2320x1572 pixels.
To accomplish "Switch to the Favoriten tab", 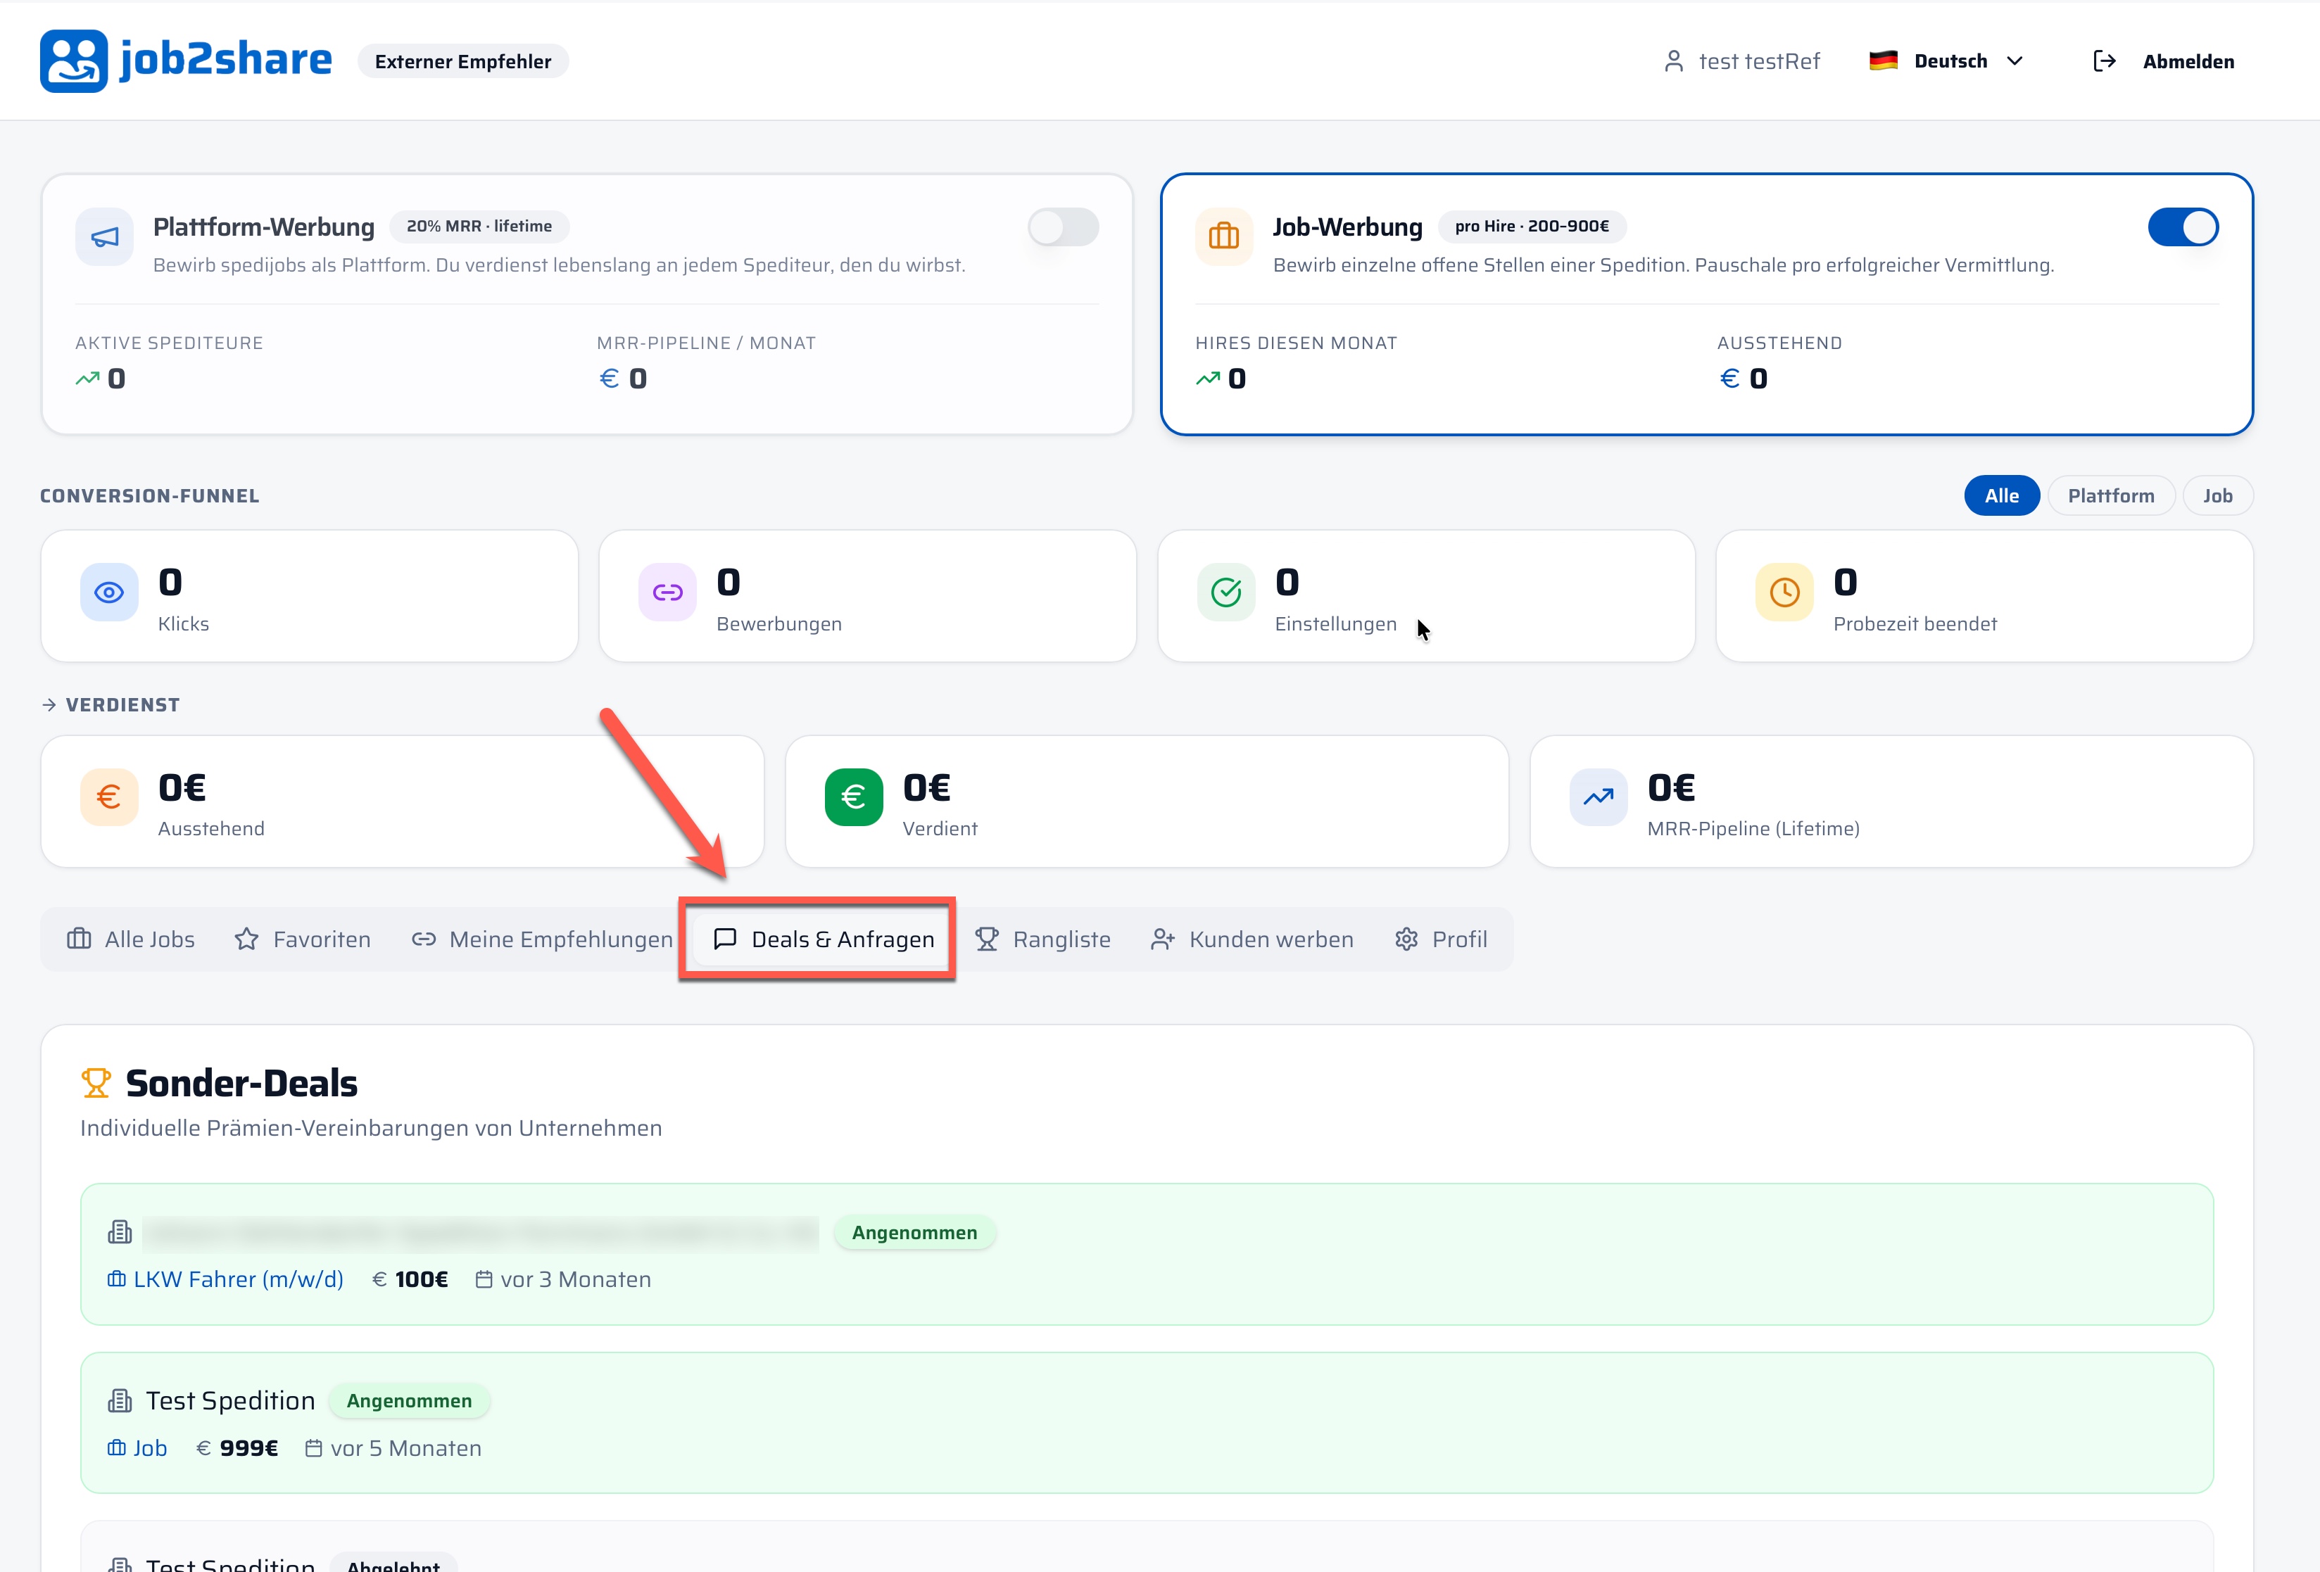I will click(x=303, y=939).
